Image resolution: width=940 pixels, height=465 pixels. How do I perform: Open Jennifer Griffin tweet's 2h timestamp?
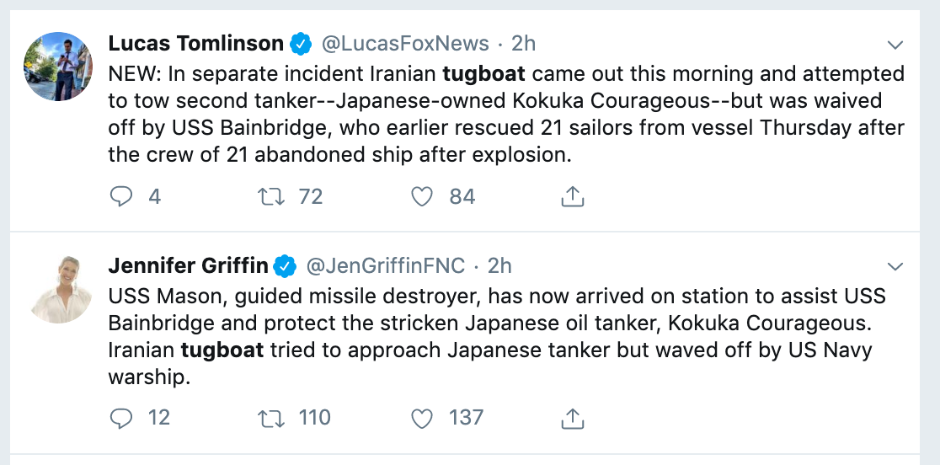(499, 266)
